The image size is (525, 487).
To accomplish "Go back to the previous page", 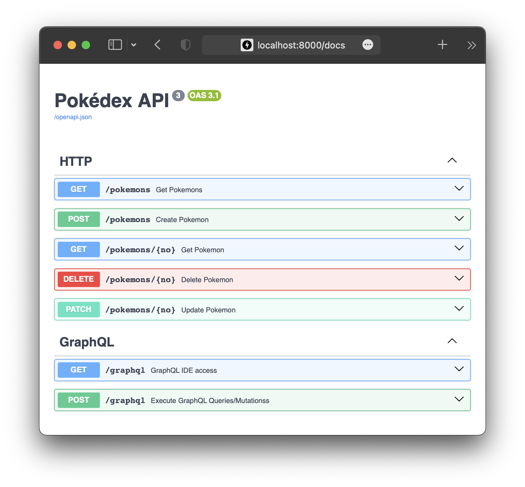I will click(x=157, y=45).
